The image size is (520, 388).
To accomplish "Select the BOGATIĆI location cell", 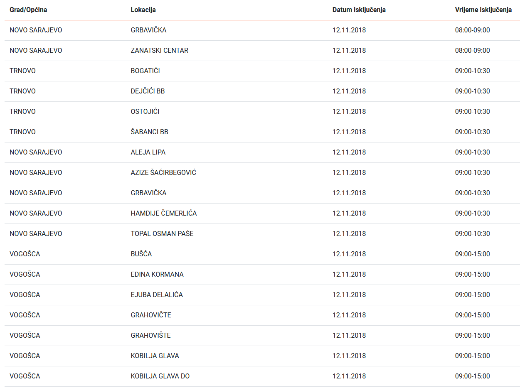I will tap(145, 71).
